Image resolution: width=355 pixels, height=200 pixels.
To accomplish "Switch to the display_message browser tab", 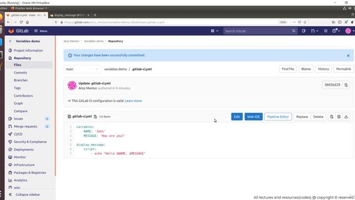I will (x=69, y=15).
